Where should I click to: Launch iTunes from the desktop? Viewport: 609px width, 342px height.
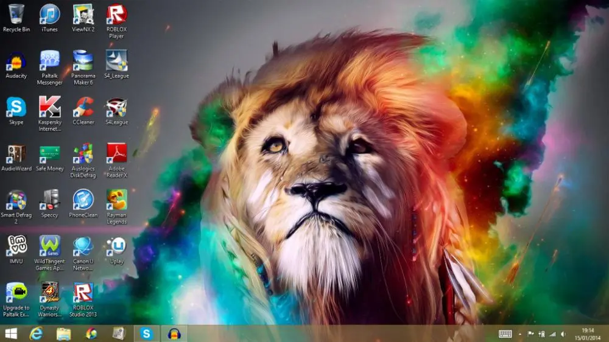point(50,18)
